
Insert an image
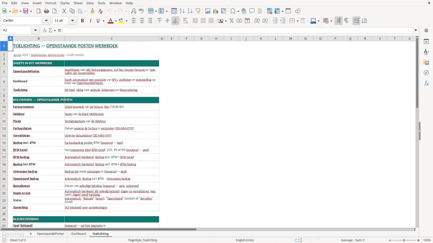coord(208,11)
